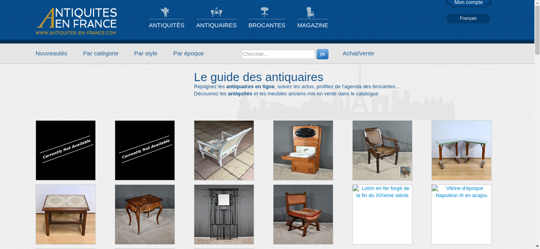Click the armchair icon above Magazine
This screenshot has width=540, height=249.
(310, 12)
